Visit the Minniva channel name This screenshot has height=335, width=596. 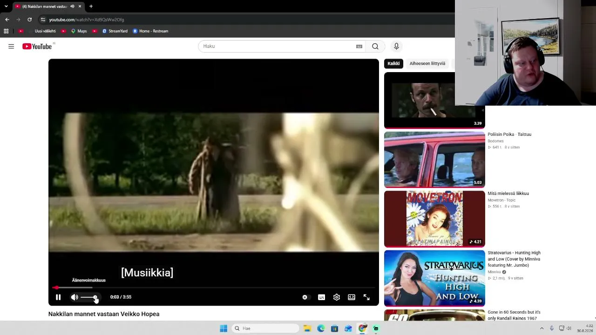coord(494,272)
